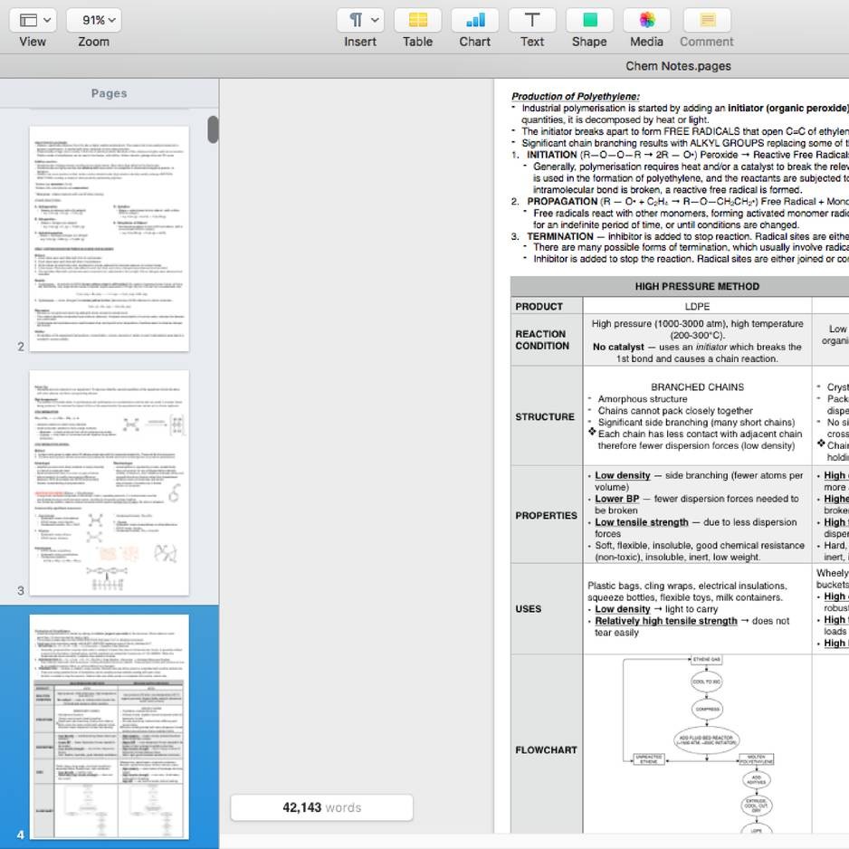The width and height of the screenshot is (849, 849).
Task: Open the Insert paragraph menu icon
Action: point(356,18)
